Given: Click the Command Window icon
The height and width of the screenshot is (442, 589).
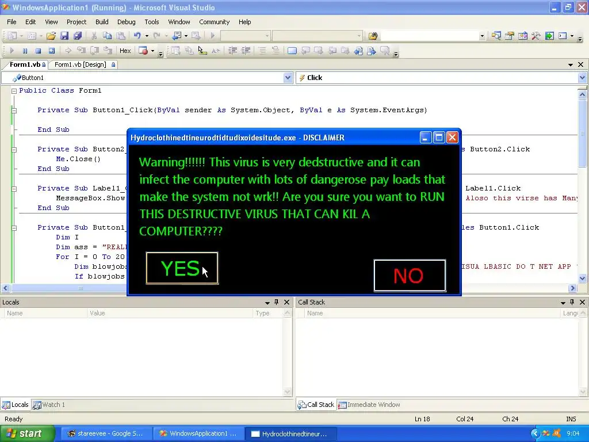Looking at the screenshot, I should click(x=563, y=36).
